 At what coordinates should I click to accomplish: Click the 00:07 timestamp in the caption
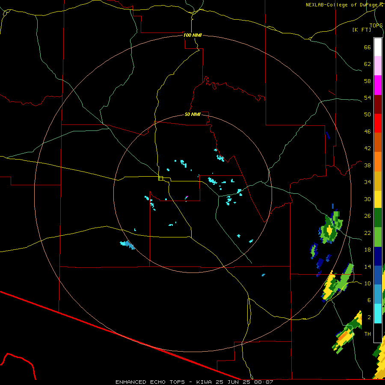[x=264, y=382]
